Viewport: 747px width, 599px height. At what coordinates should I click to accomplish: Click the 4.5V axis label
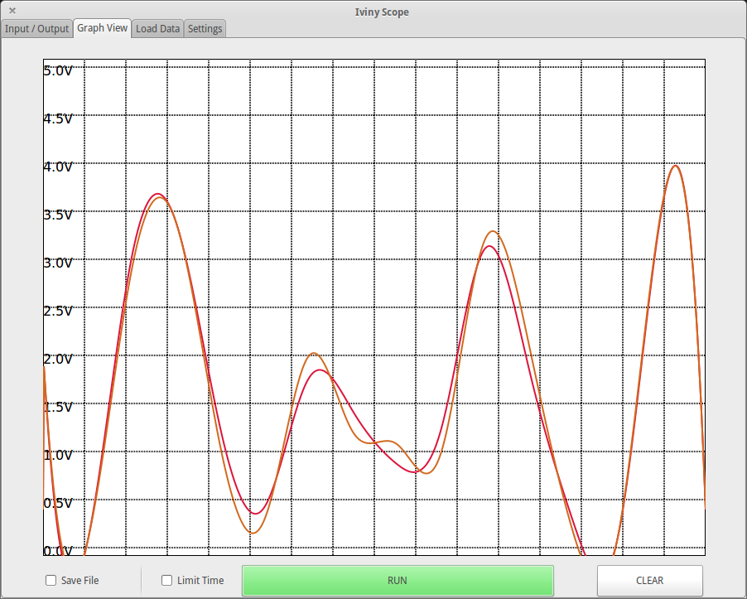coord(58,118)
